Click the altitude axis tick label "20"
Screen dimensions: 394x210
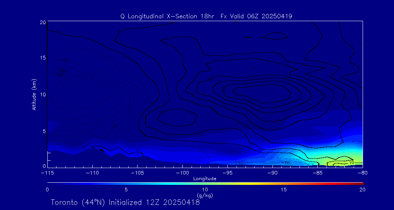(42, 22)
